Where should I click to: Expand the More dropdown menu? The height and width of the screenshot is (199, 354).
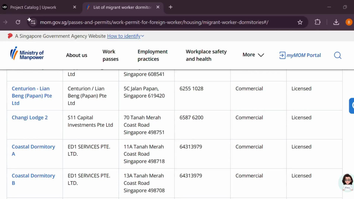tap(253, 55)
